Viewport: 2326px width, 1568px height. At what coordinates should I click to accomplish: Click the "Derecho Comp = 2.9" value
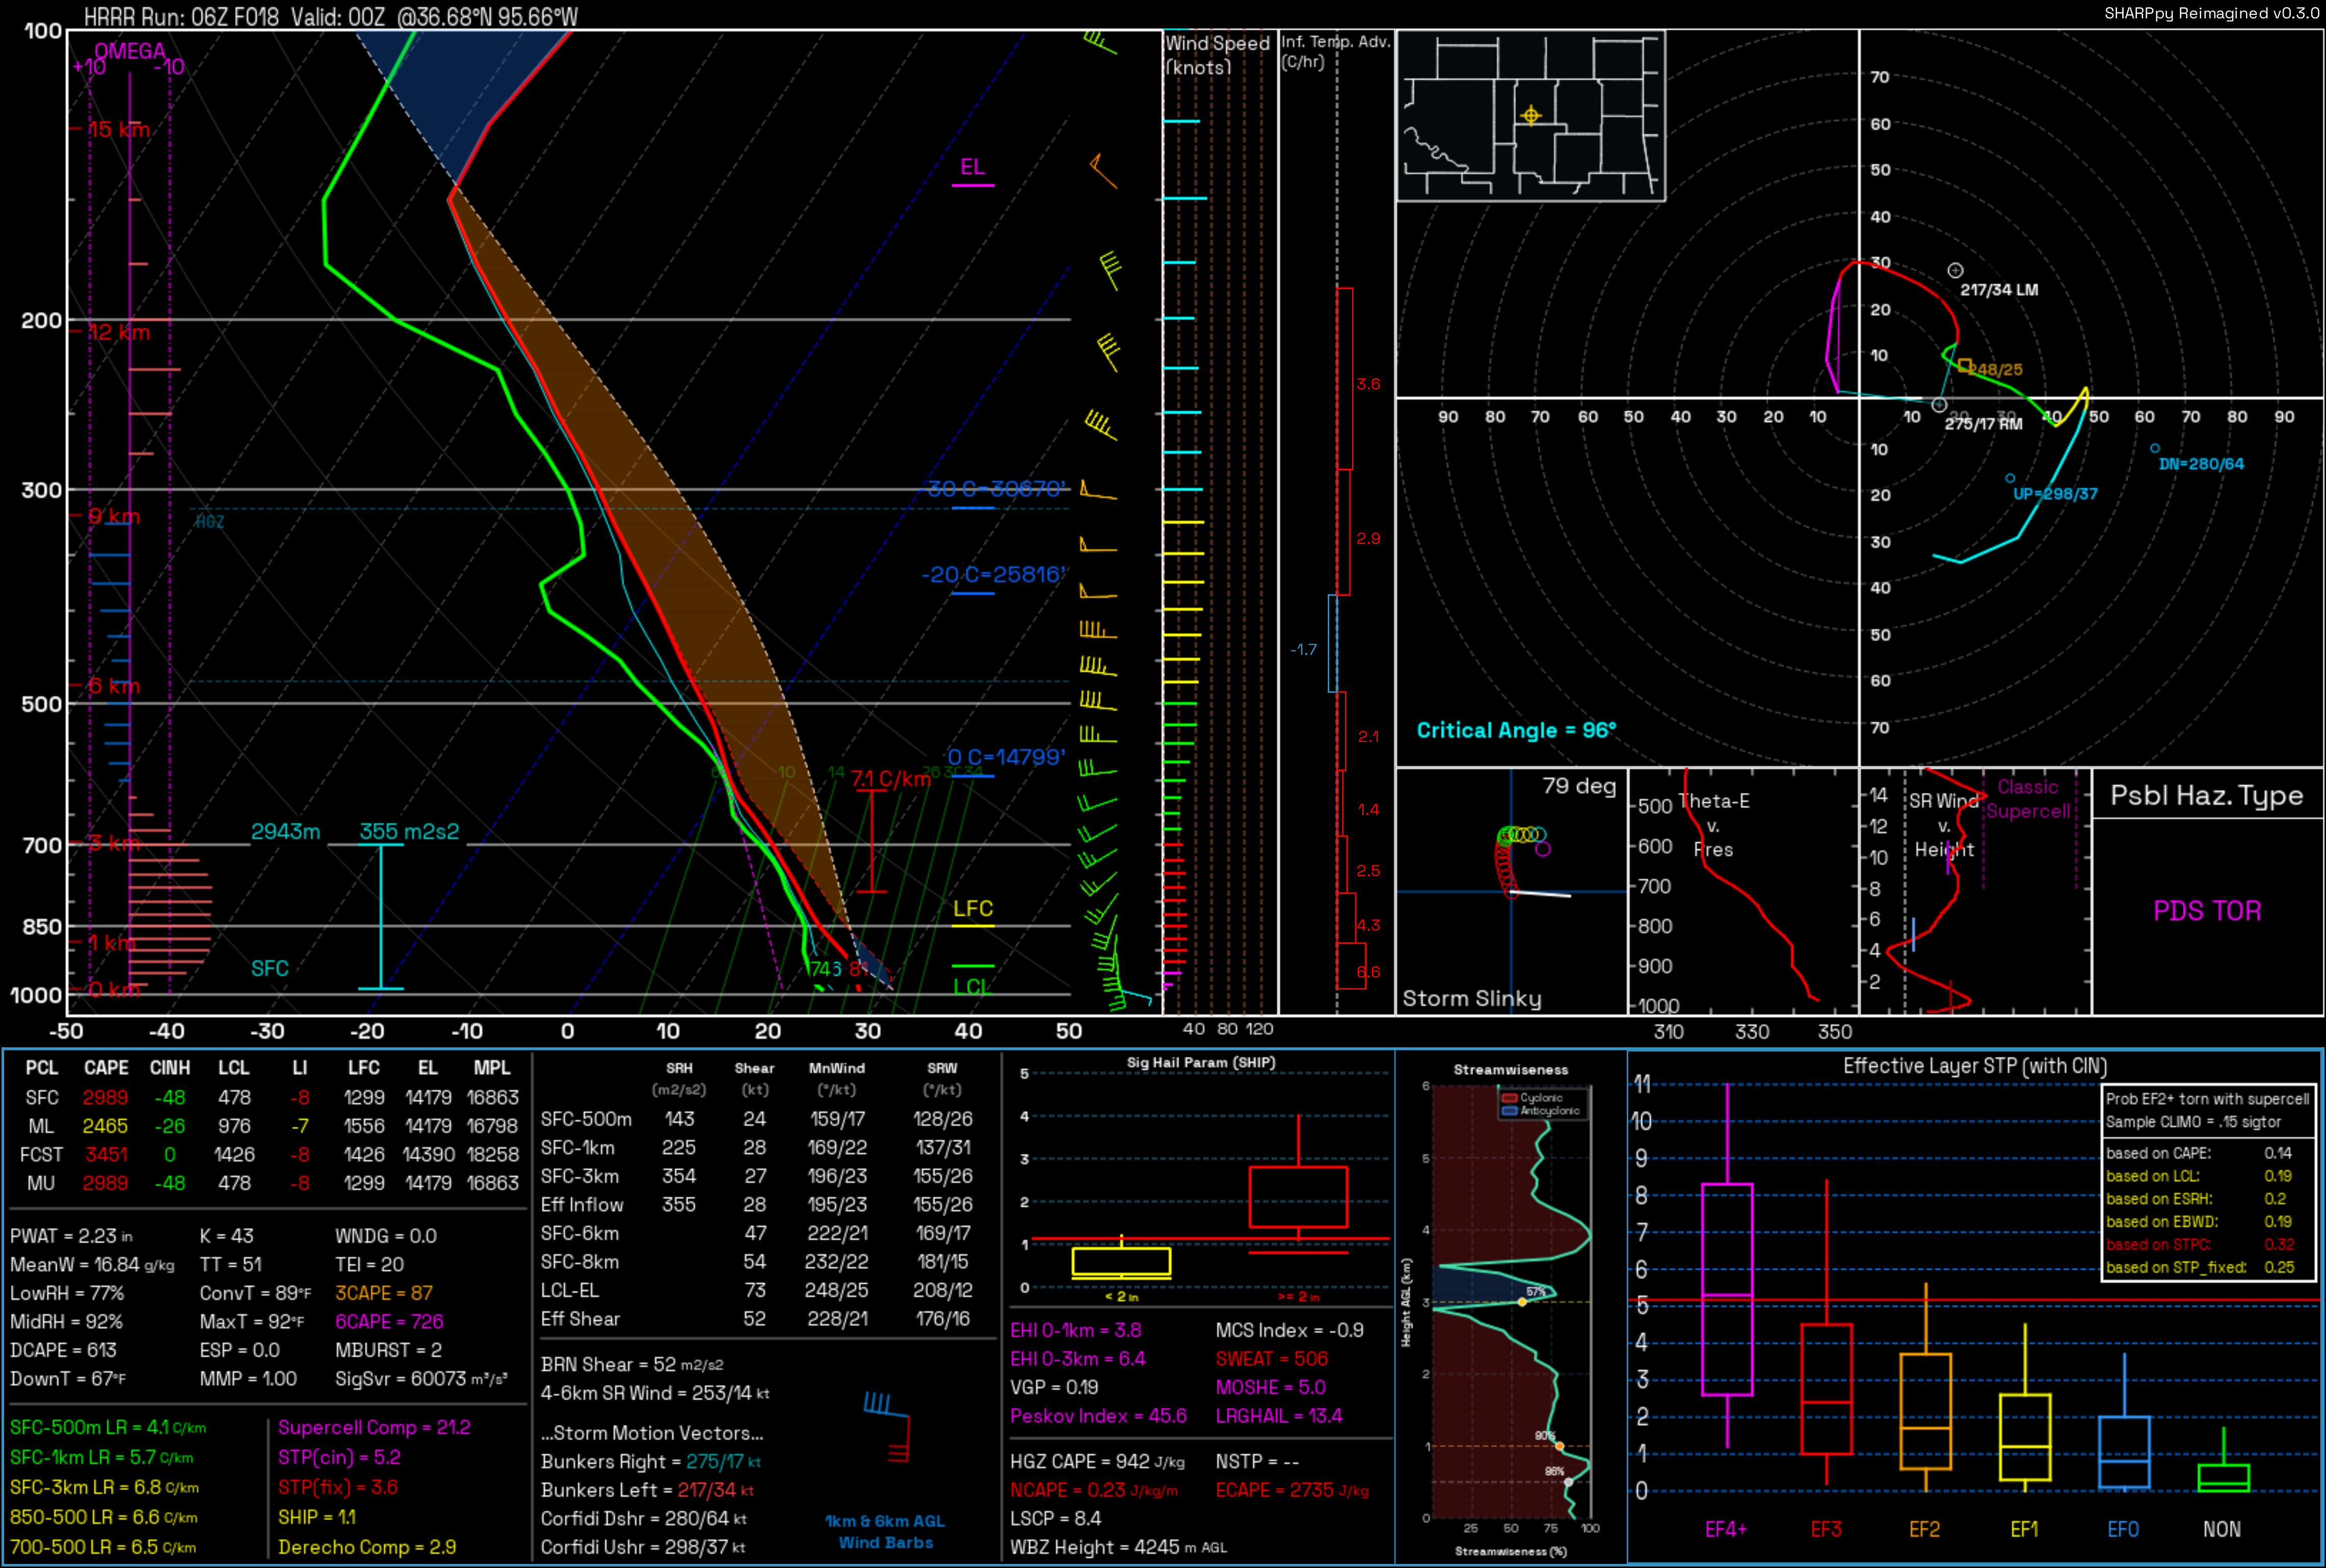367,1547
